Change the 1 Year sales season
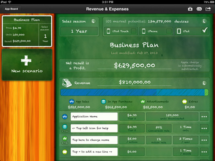The width and height of the screenshot is (215, 161). pos(79,31)
